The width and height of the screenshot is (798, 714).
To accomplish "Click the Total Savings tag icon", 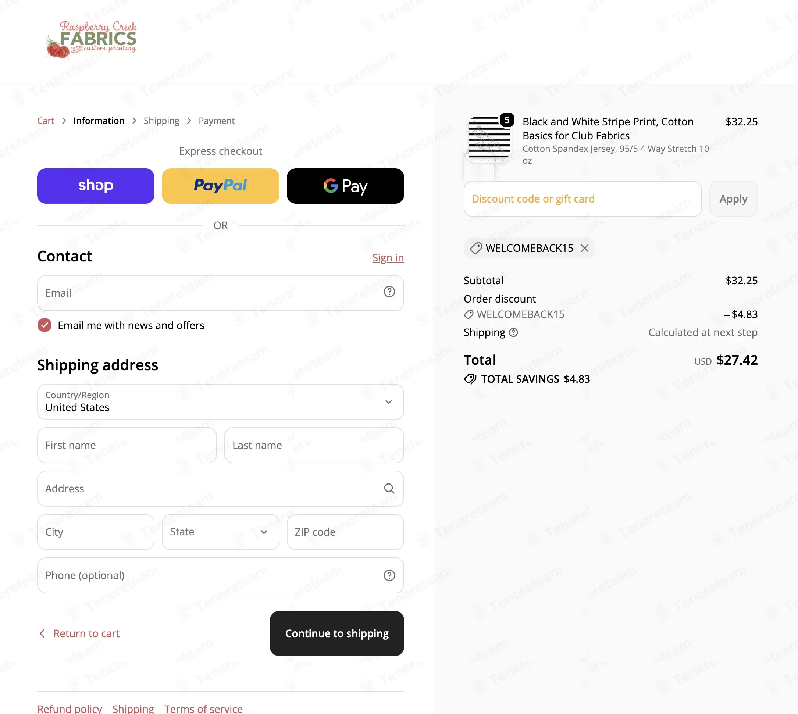I will (470, 379).
